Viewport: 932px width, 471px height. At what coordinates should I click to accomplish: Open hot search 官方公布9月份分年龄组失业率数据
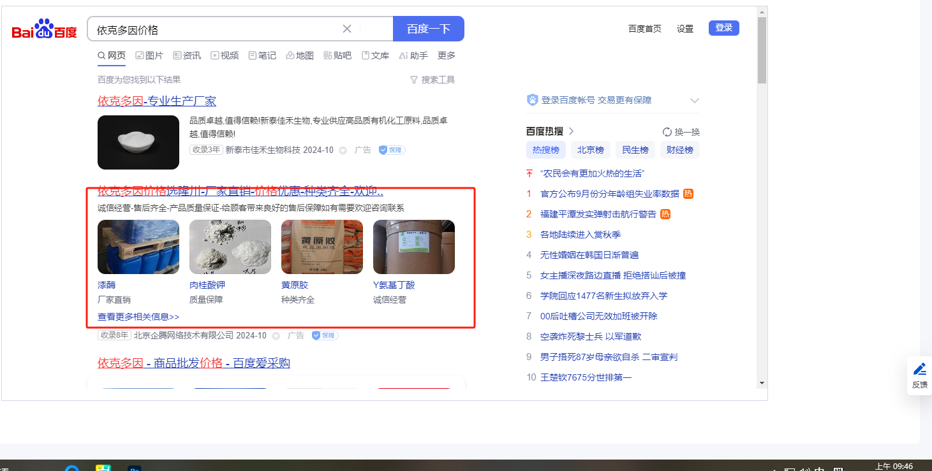pos(610,194)
